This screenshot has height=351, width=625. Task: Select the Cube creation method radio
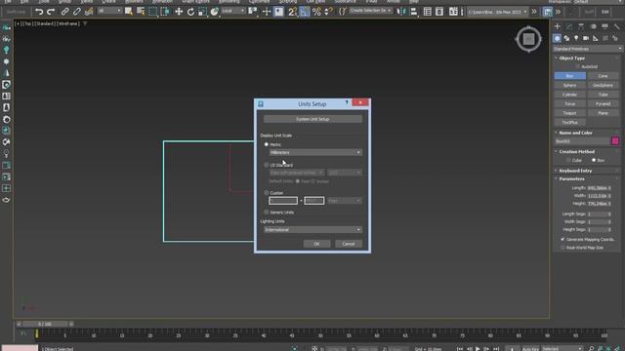[x=568, y=160]
